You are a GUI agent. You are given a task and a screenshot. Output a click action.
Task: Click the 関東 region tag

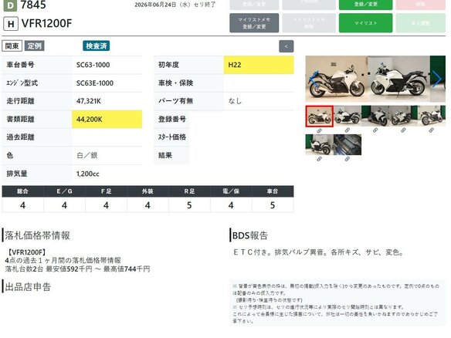[x=12, y=46]
